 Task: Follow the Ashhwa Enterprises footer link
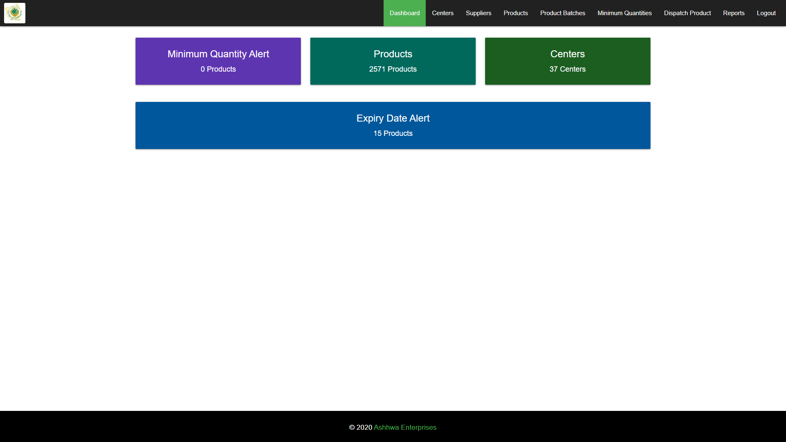point(405,427)
